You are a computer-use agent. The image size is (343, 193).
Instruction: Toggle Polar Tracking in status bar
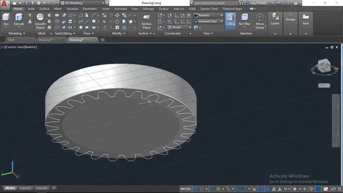click(218, 189)
